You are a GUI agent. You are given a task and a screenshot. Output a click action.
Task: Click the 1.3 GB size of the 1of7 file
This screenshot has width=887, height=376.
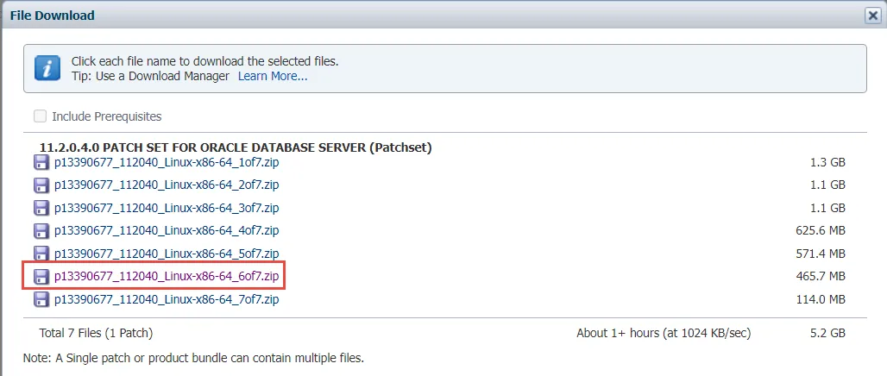[827, 163]
